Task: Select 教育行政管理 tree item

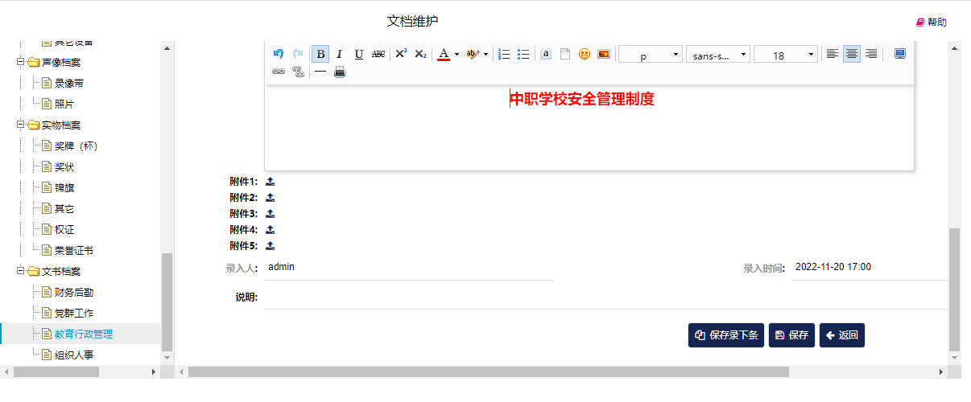Action: pyautogui.click(x=84, y=334)
